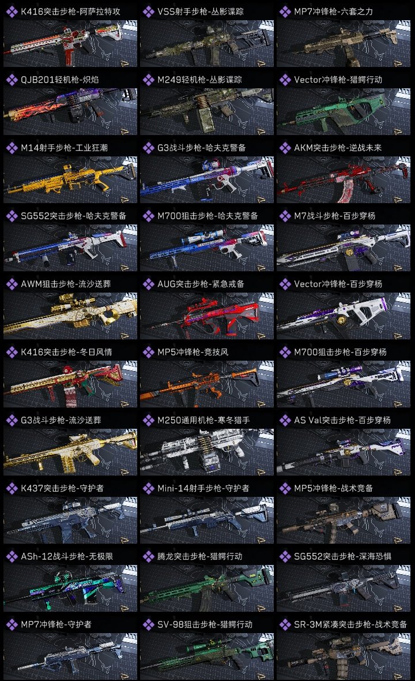Open the AKM突击步枪-逆战未来 skin preview
This screenshot has height=681, width=415.
(x=344, y=180)
